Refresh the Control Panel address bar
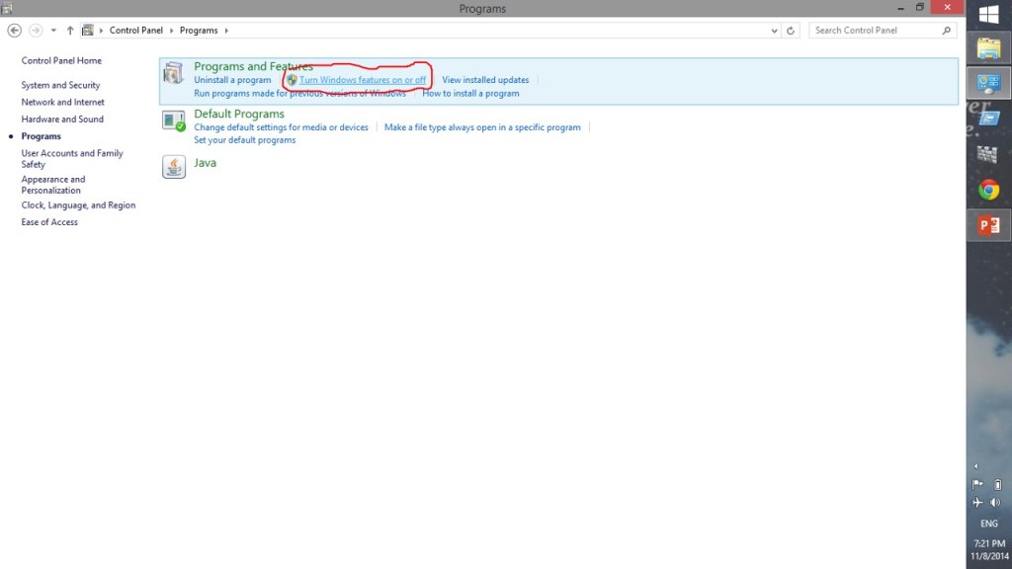Image resolution: width=1012 pixels, height=569 pixels. (791, 31)
